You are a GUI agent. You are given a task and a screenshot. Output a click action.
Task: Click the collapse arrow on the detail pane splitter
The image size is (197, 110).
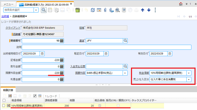tap(103, 85)
